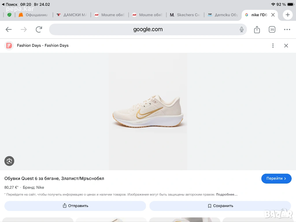Open Fashion Days panel options menu
The image size is (296, 222).
pyautogui.click(x=273, y=46)
